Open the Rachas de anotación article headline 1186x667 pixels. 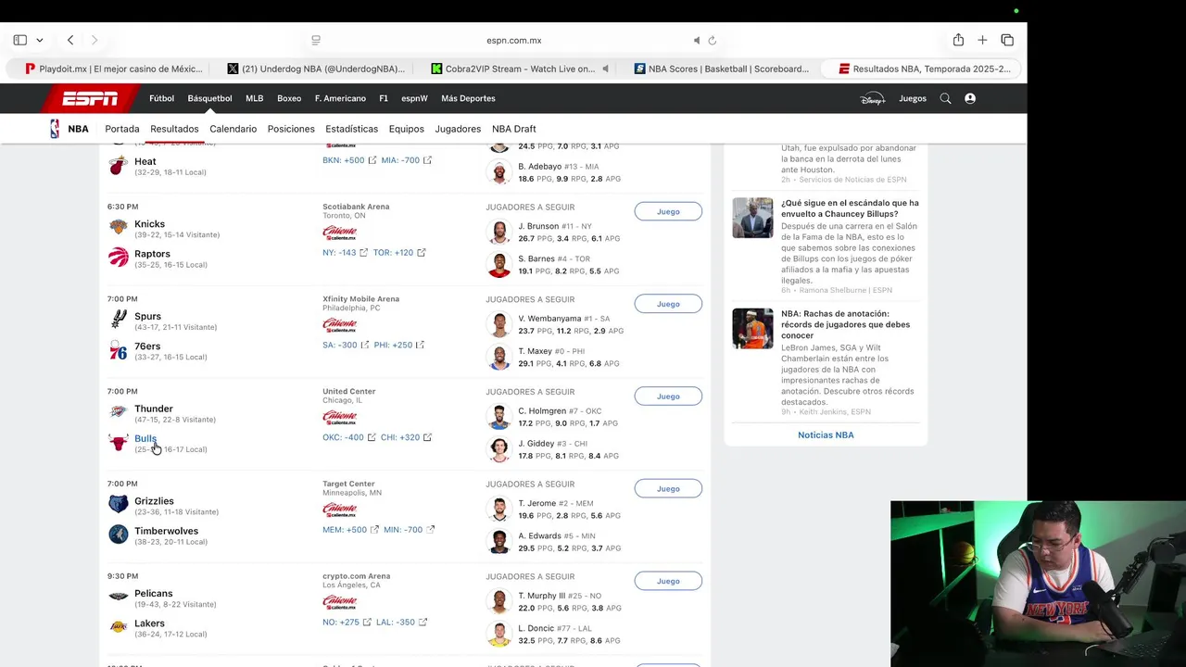pyautogui.click(x=845, y=324)
